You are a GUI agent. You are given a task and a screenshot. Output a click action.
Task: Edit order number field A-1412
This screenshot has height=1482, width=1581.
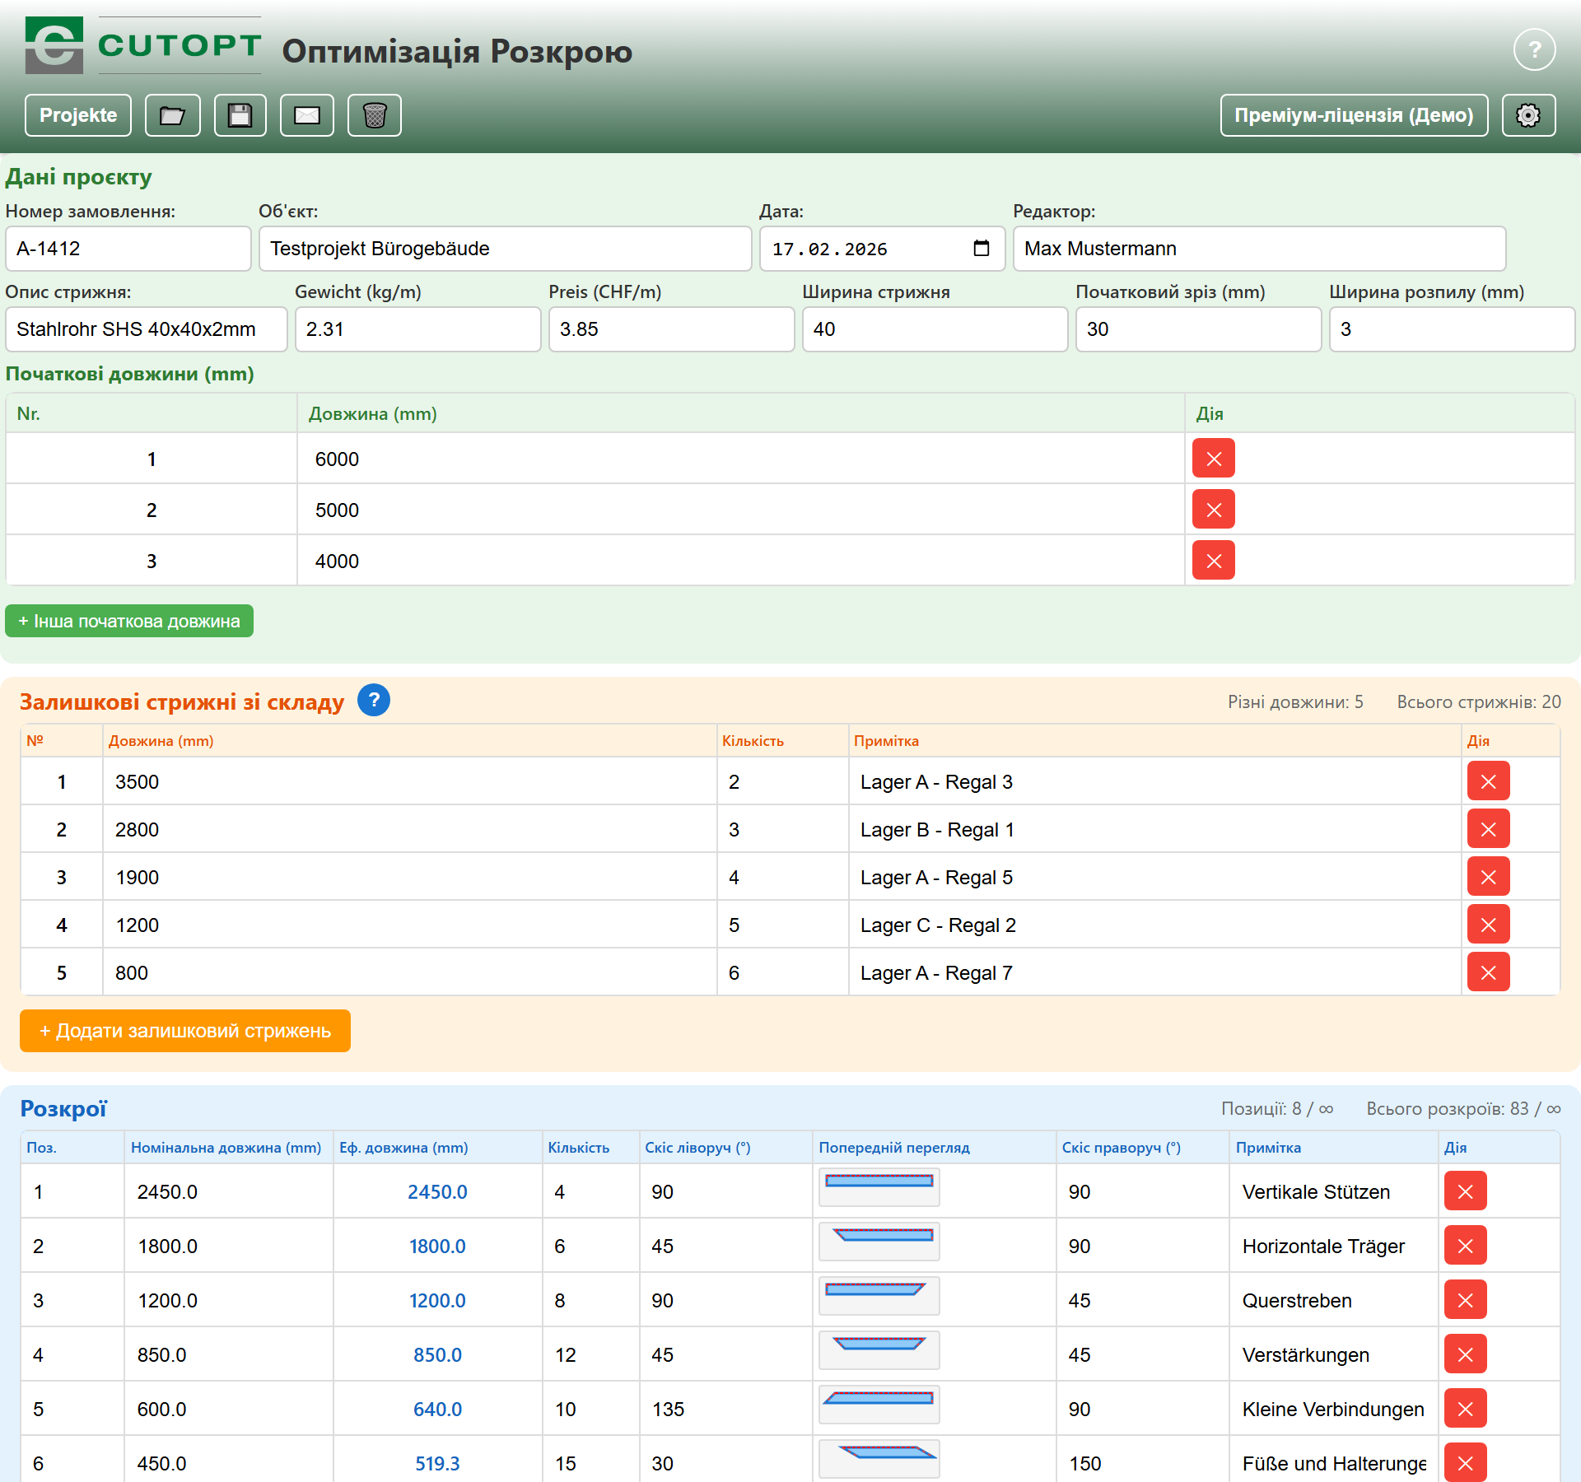128,249
